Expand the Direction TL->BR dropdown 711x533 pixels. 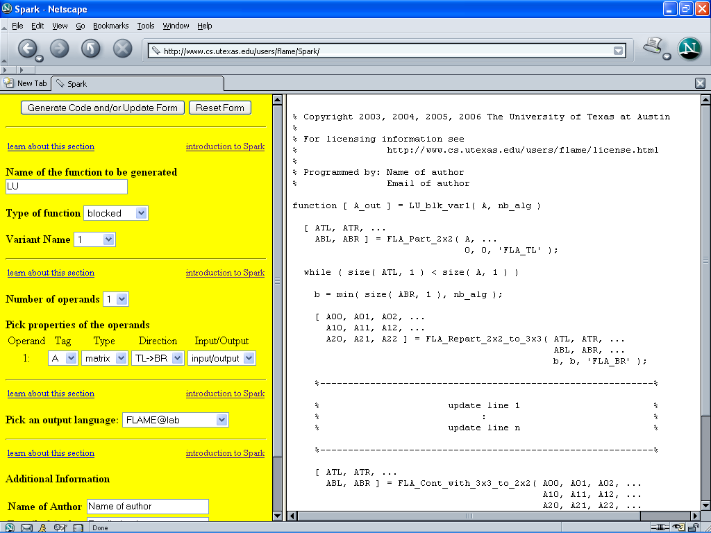pyautogui.click(x=158, y=358)
